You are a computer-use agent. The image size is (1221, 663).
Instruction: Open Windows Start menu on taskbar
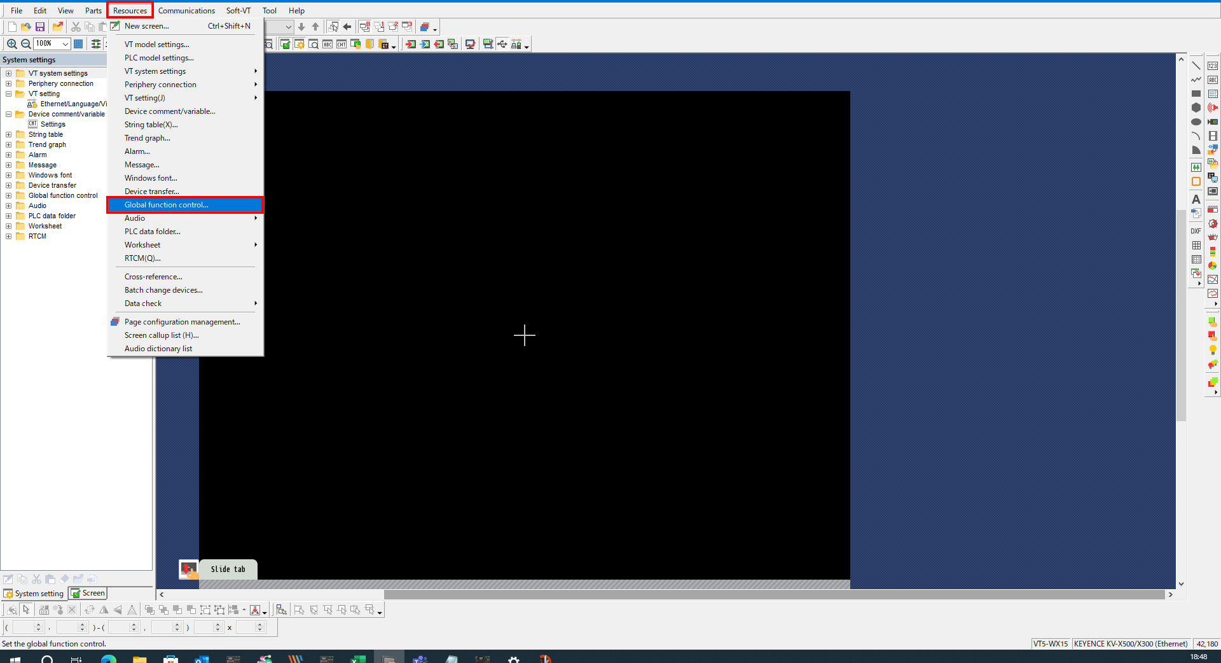15,659
